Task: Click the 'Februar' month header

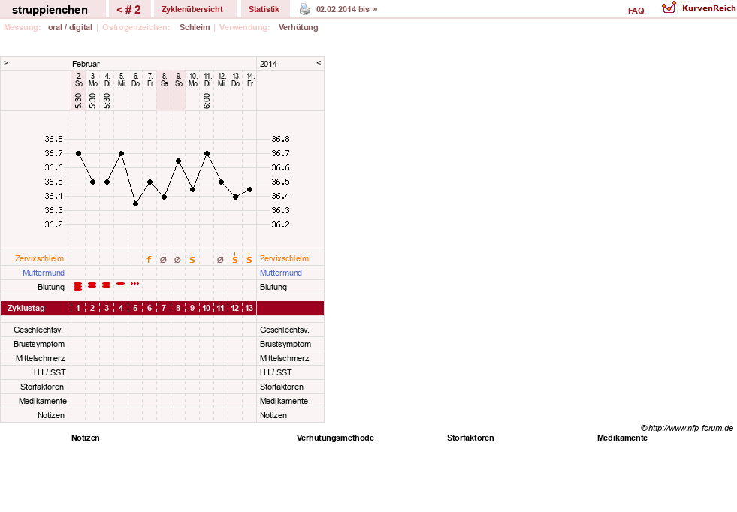Action: coord(86,64)
